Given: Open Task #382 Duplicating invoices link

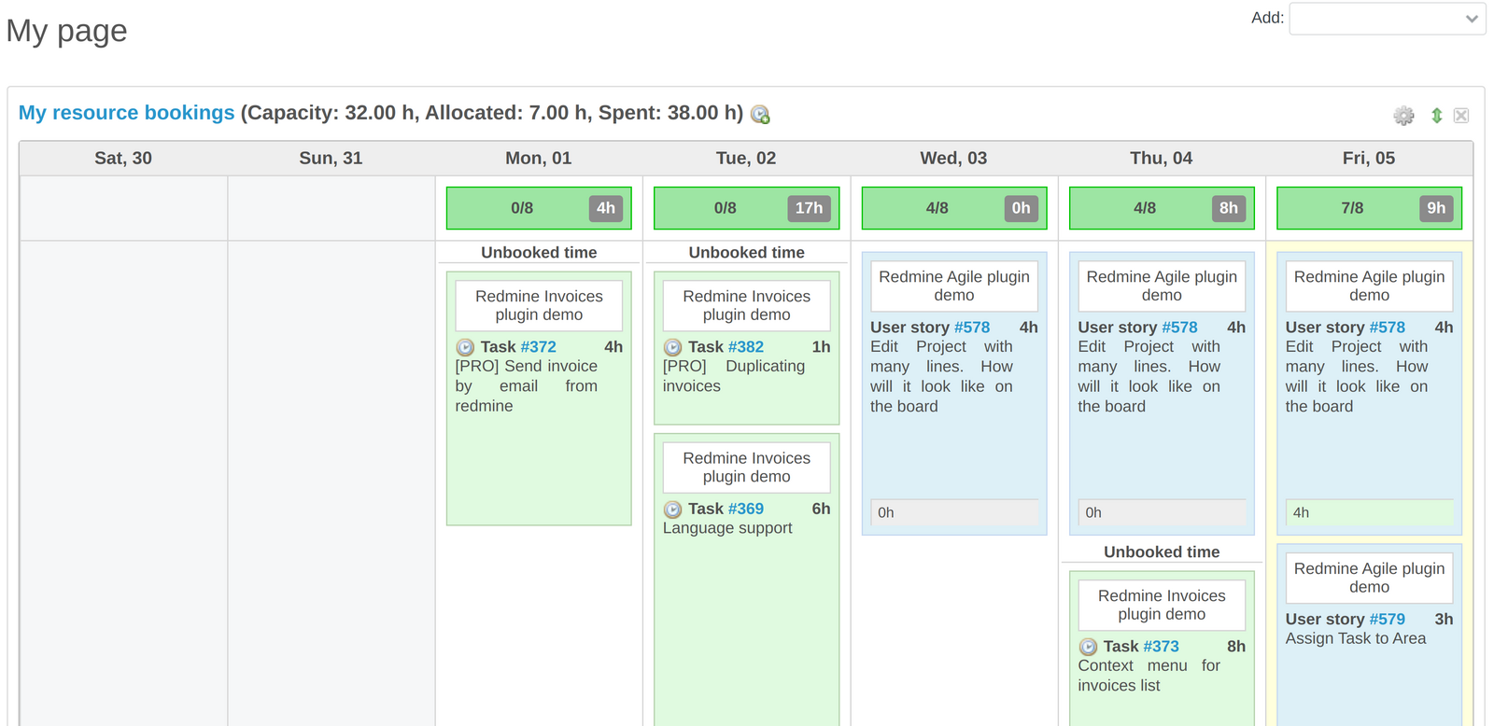Looking at the screenshot, I should (x=745, y=346).
